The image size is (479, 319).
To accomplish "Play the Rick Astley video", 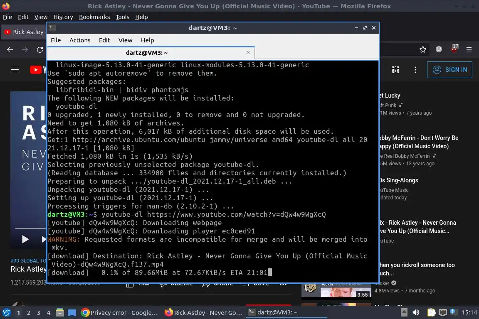I will 25,239.
